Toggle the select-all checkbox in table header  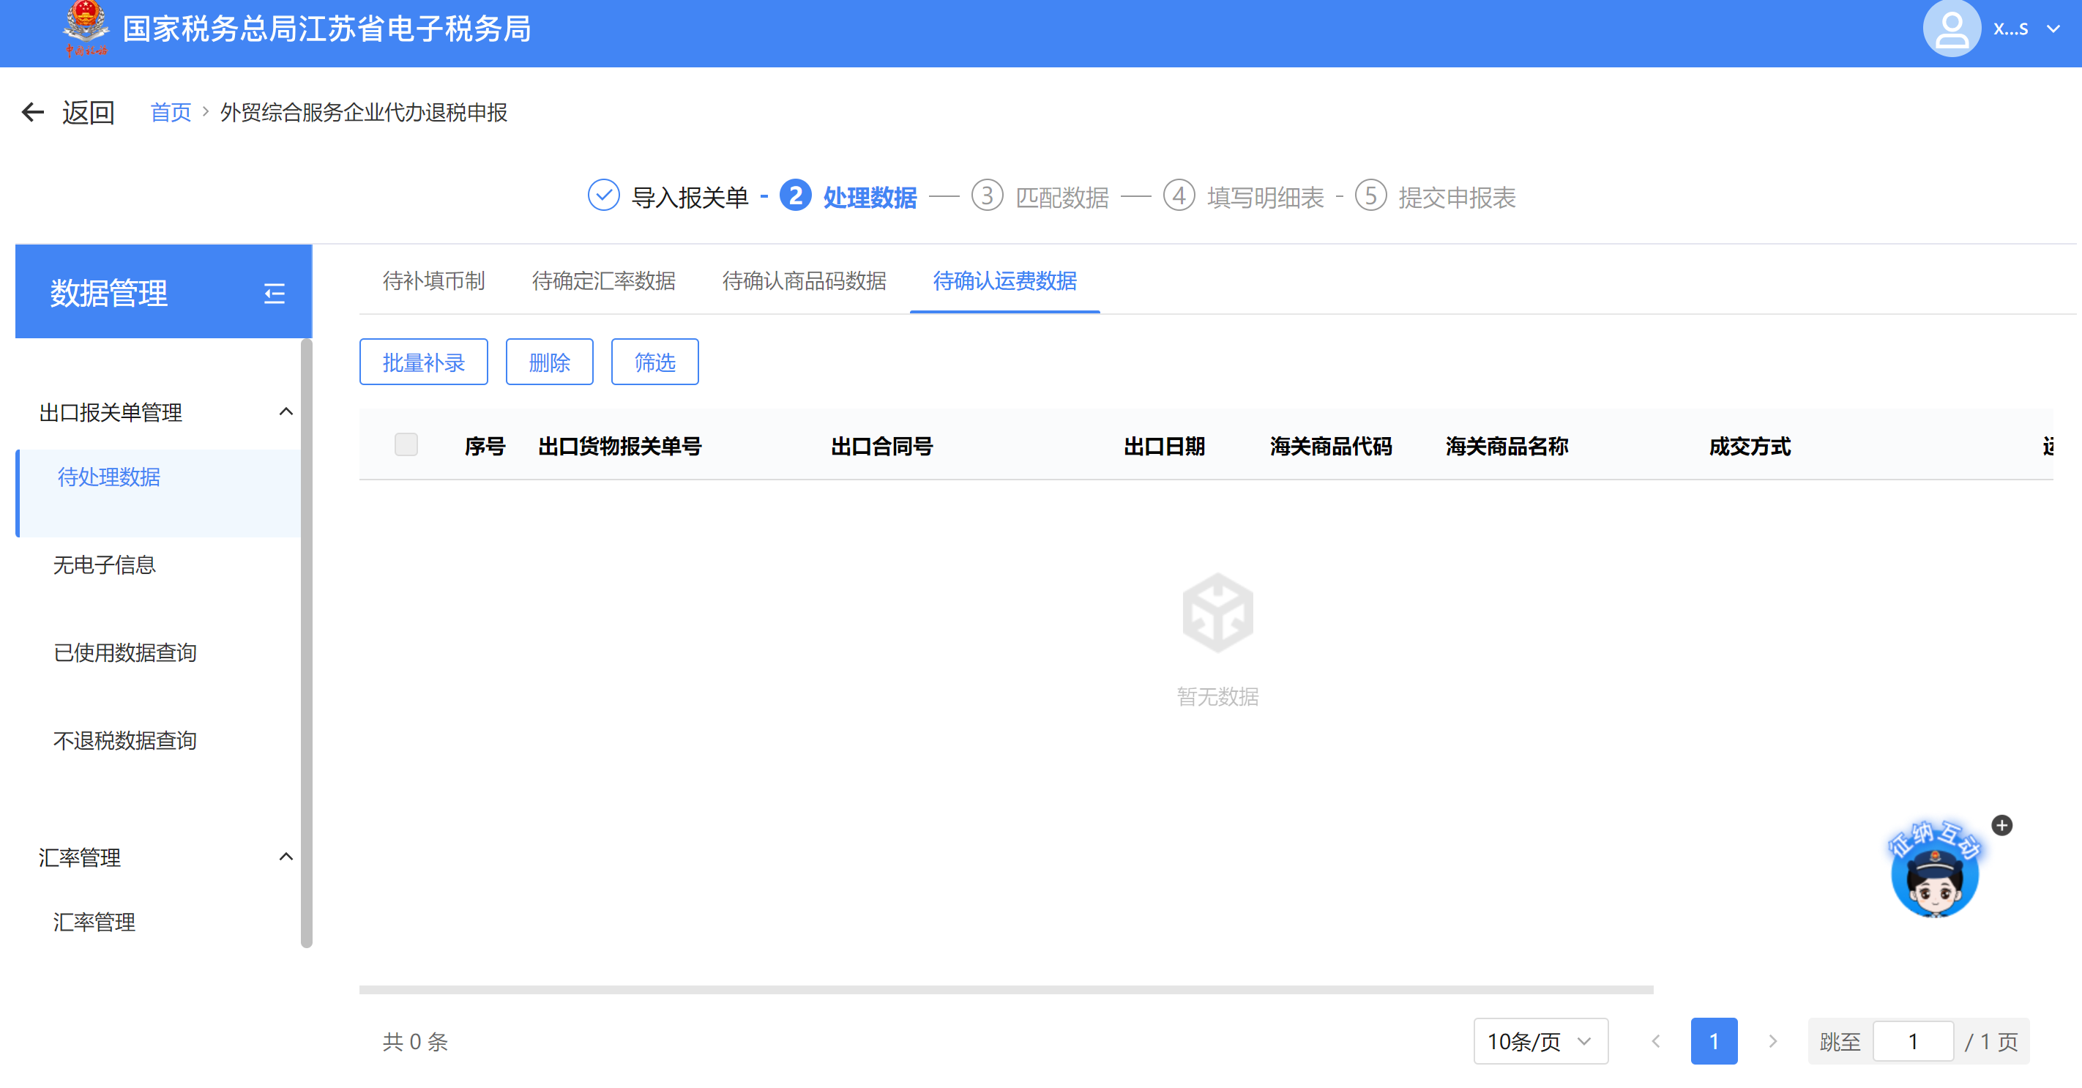click(x=406, y=444)
